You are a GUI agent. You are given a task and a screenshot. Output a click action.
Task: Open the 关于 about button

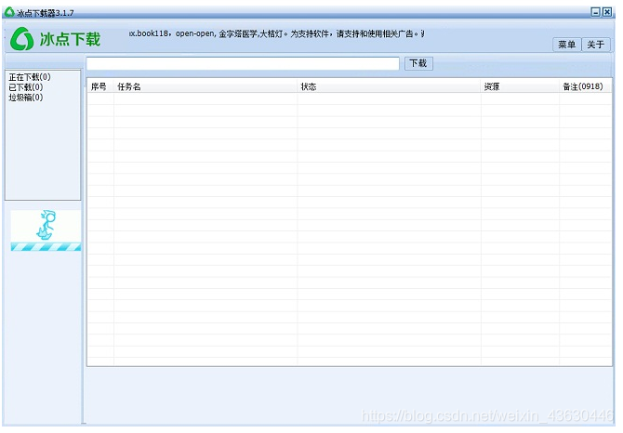(x=596, y=45)
